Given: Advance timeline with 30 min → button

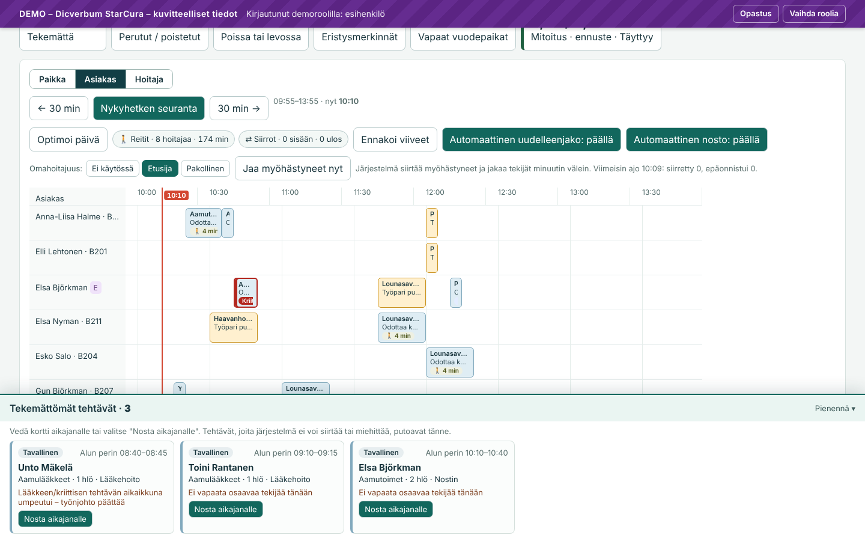Looking at the screenshot, I should pos(239,109).
